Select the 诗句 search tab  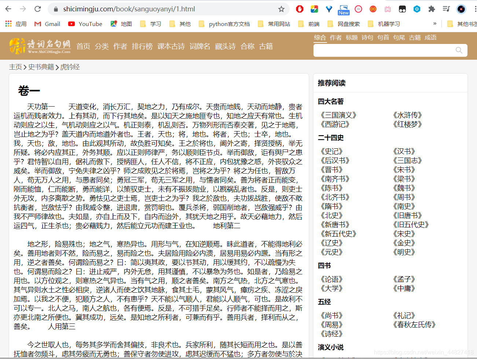coord(367,37)
